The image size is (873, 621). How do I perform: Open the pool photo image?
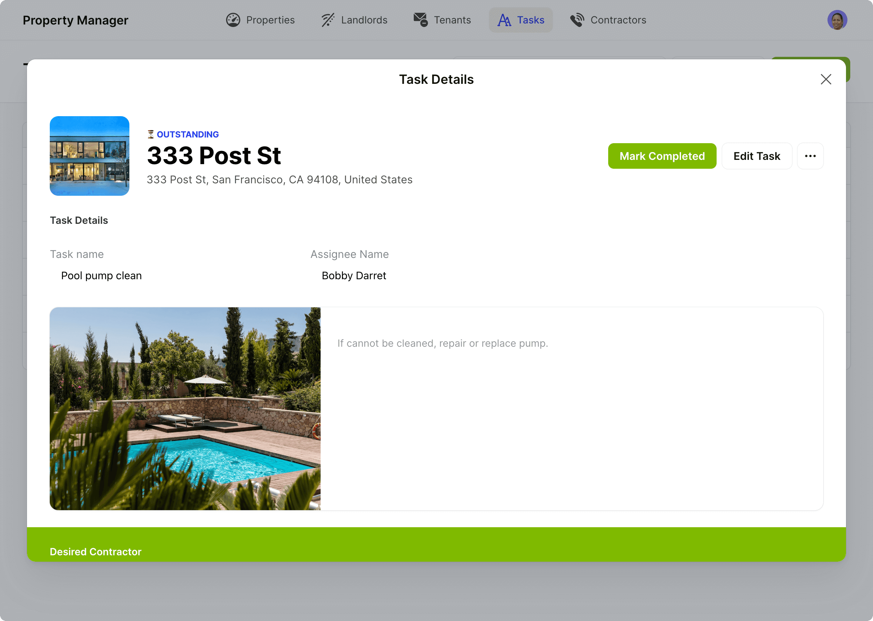point(185,409)
